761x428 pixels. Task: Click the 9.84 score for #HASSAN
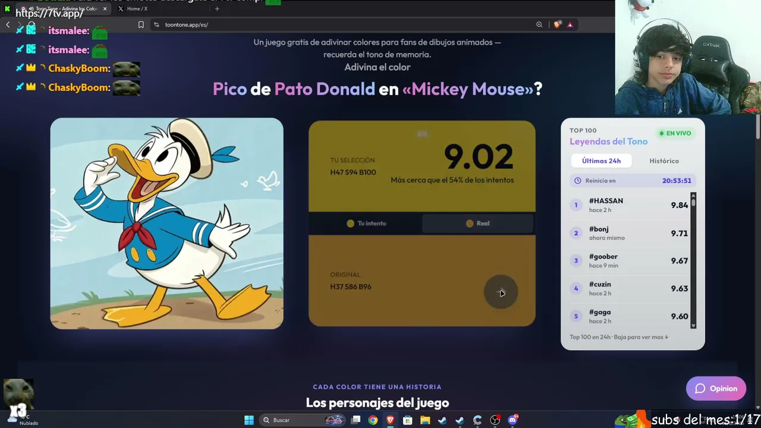[680, 205]
